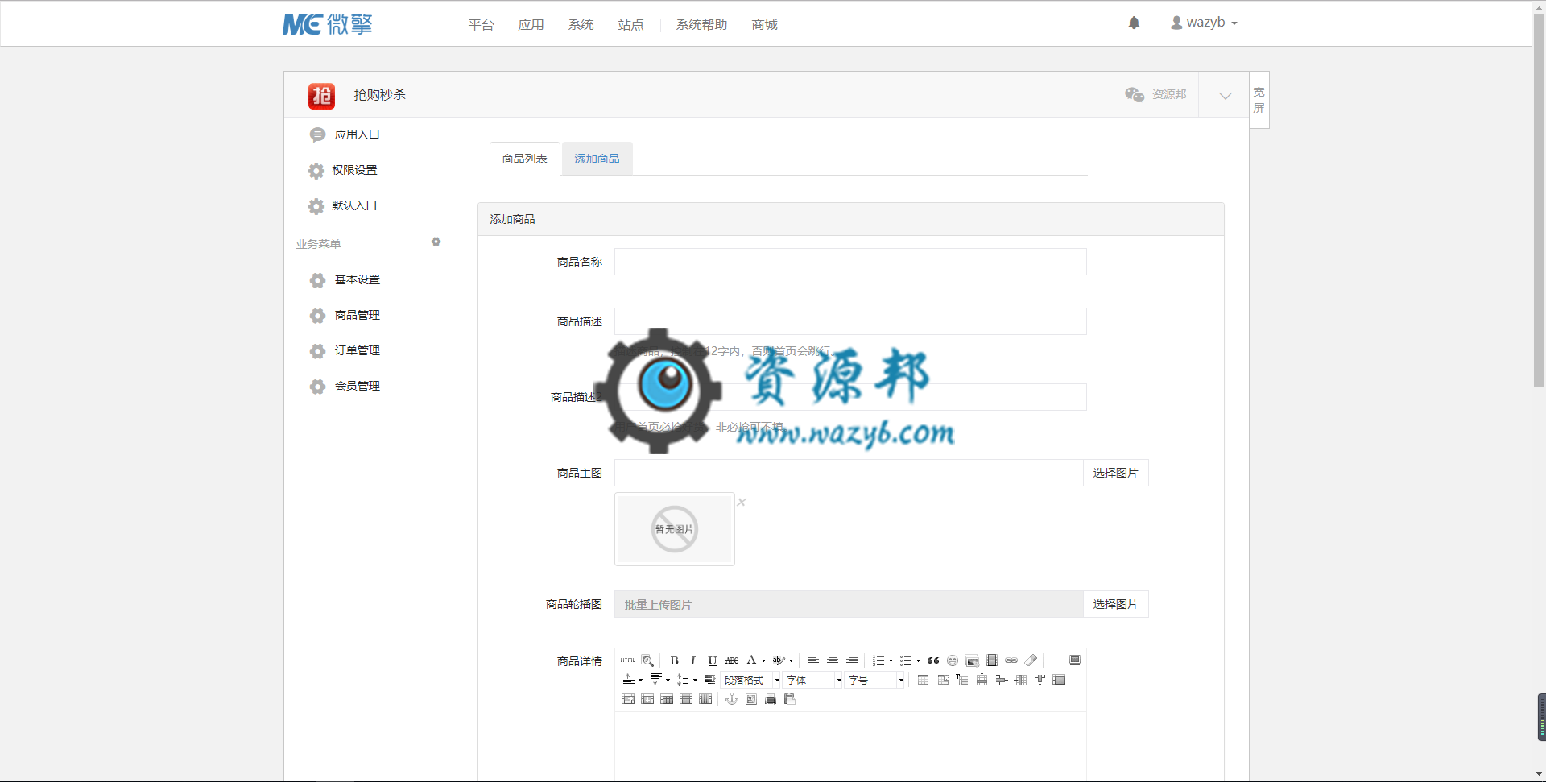This screenshot has width=1546, height=782.
Task: Toggle strikethrough ABC formatting
Action: [732, 660]
